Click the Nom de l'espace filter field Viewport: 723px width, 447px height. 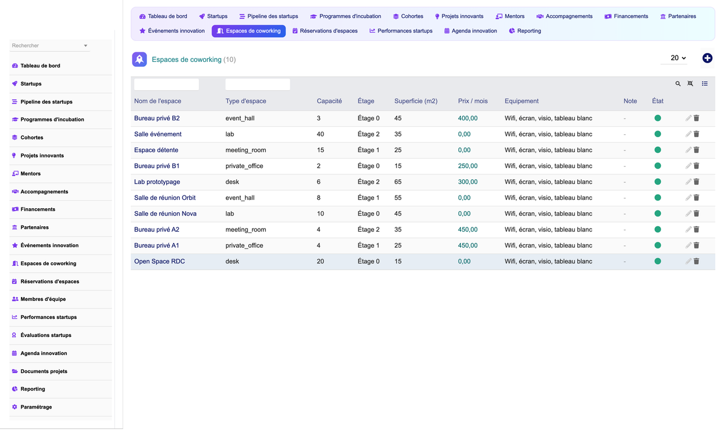pos(166,84)
